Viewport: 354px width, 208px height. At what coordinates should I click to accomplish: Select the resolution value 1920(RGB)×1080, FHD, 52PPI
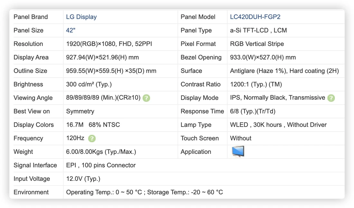click(109, 44)
